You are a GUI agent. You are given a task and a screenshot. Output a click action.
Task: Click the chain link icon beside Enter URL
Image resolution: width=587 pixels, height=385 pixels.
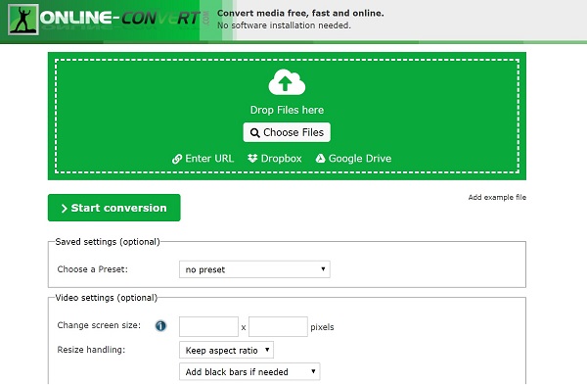(177, 159)
